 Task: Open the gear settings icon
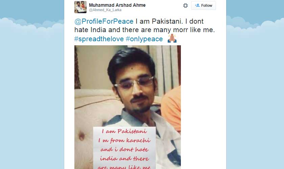pyautogui.click(x=185, y=6)
